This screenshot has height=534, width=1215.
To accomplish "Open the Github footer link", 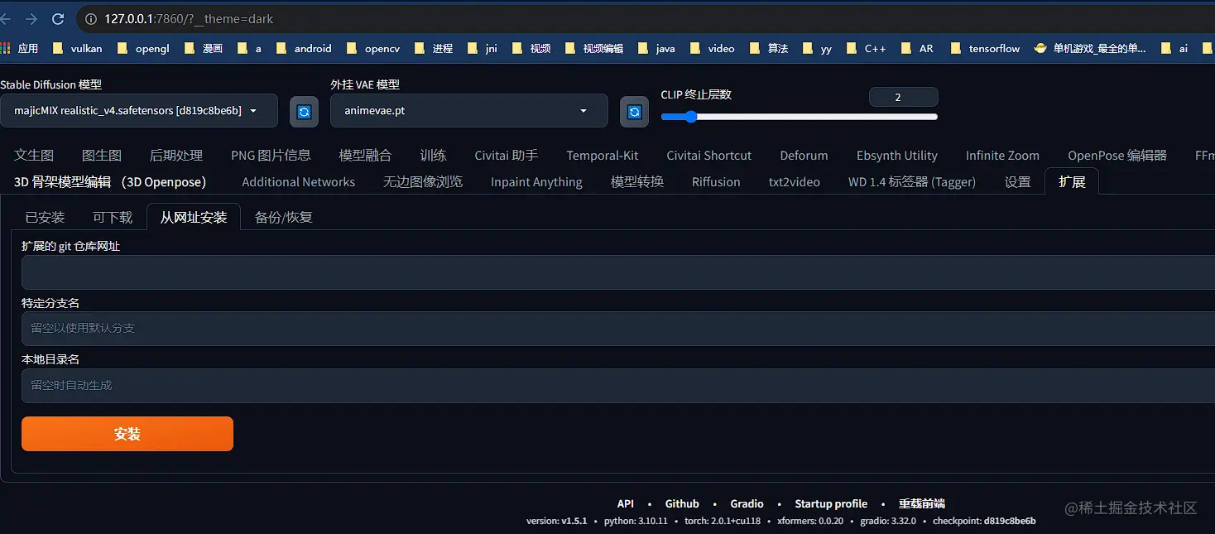I will (682, 503).
